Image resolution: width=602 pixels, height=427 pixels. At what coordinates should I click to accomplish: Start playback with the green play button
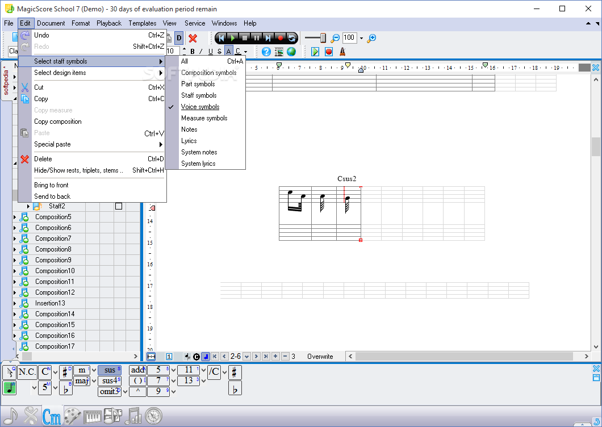point(233,37)
